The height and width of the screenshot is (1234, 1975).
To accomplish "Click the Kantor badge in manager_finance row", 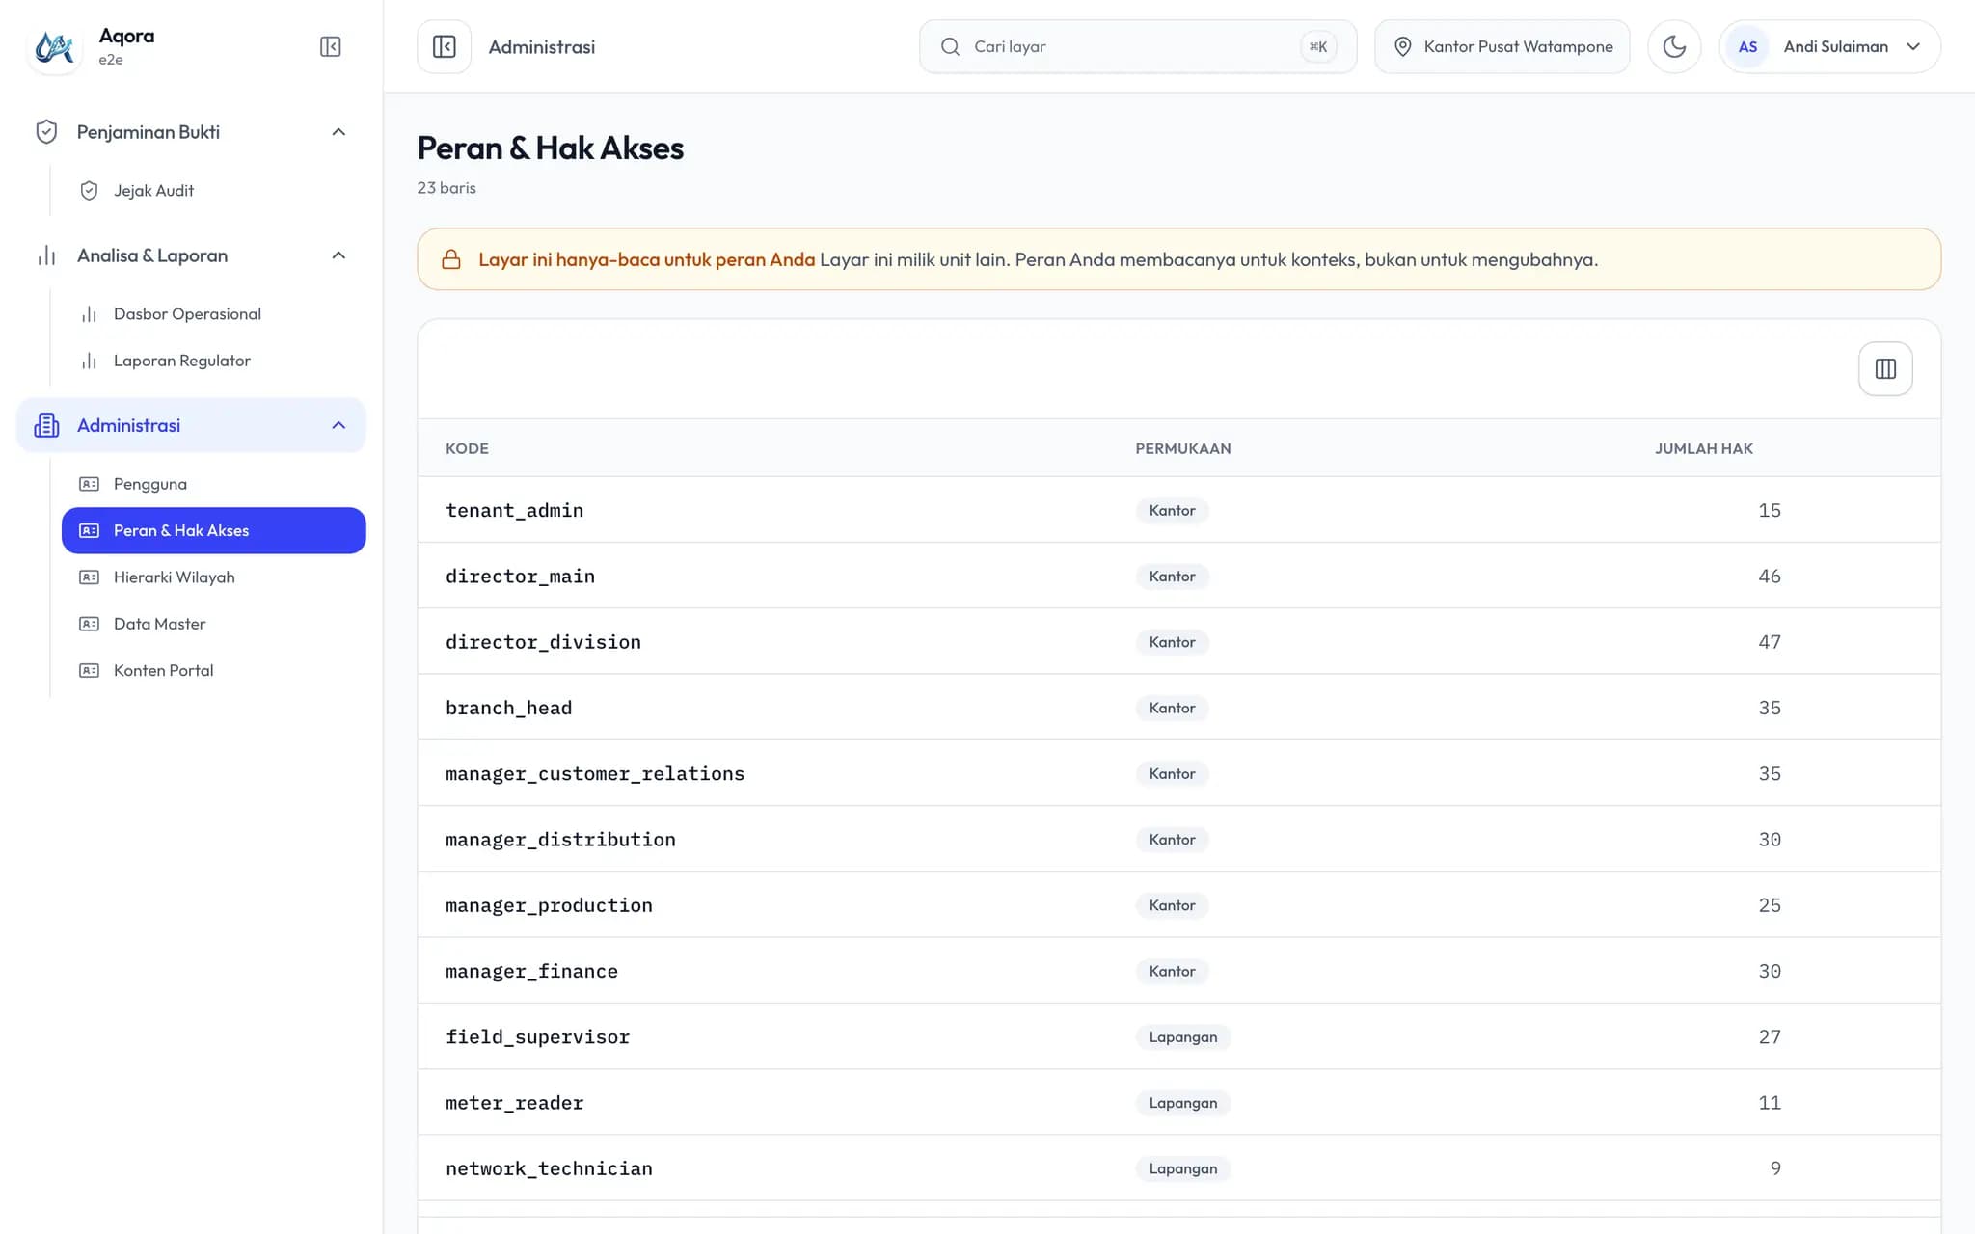I will [x=1172, y=971].
